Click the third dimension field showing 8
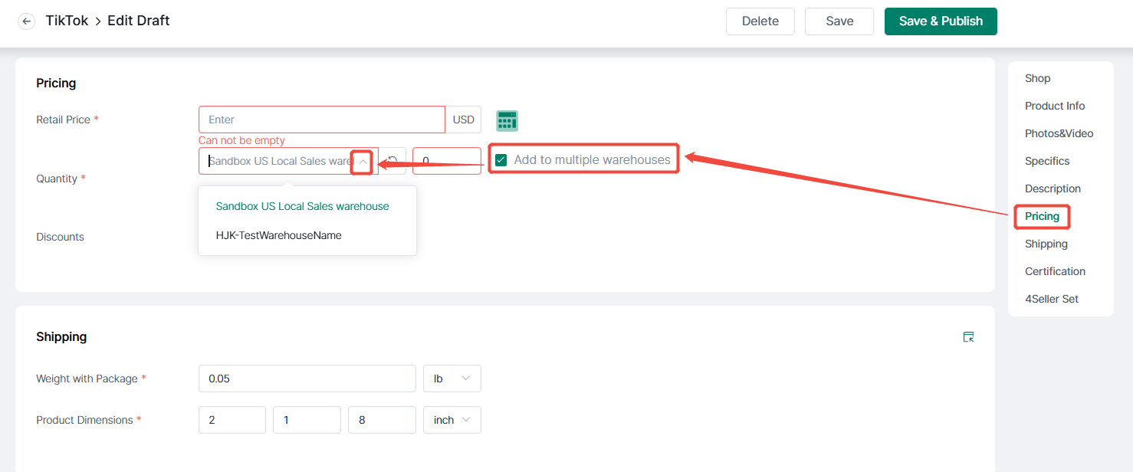Viewport: 1133px width, 472px height. pyautogui.click(x=382, y=420)
